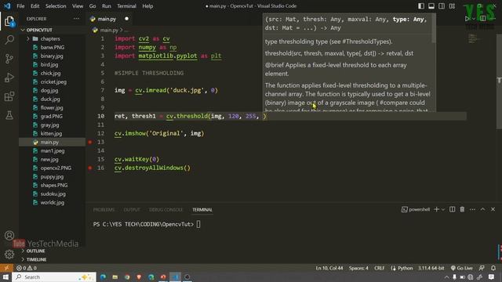
Task: Click scrollbar of signature help popup
Action: click(434, 29)
